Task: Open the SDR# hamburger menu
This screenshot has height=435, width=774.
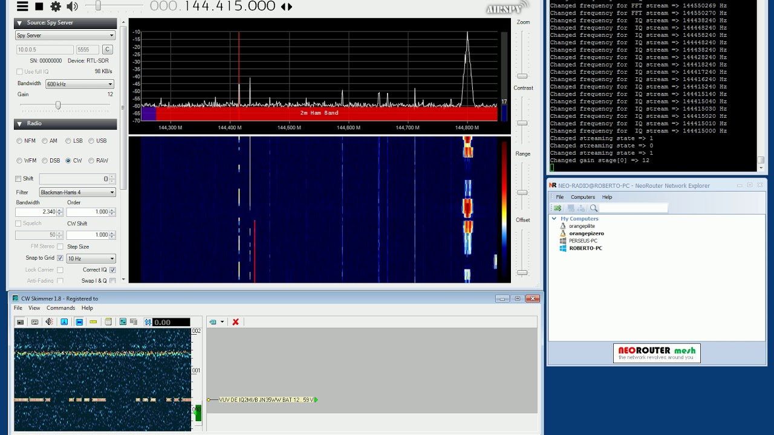Action: [22, 6]
